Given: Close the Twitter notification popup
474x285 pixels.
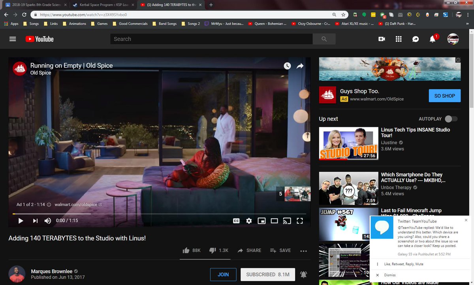Looking at the screenshot, I should click(466, 220).
